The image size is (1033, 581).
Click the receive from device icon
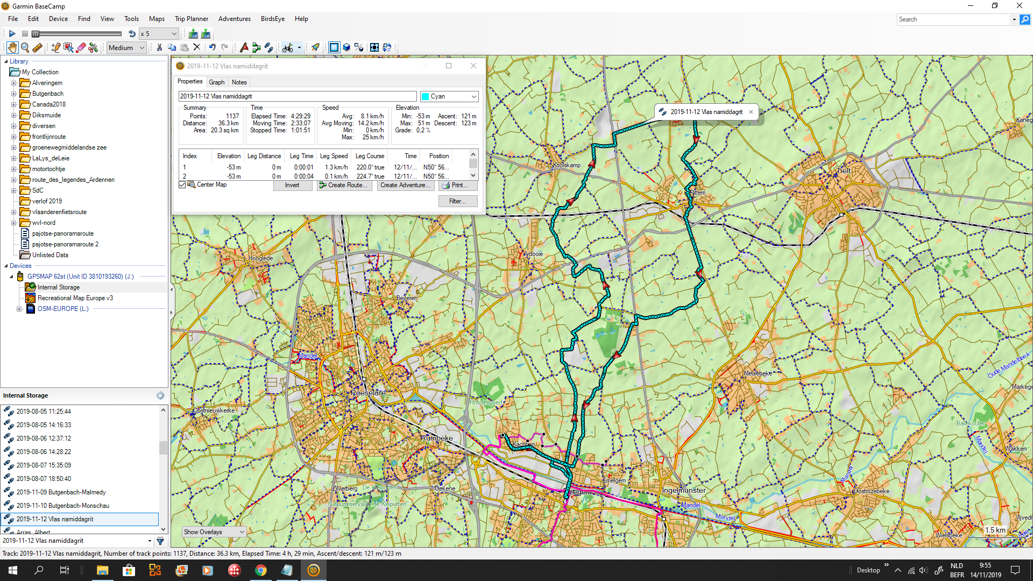click(206, 33)
